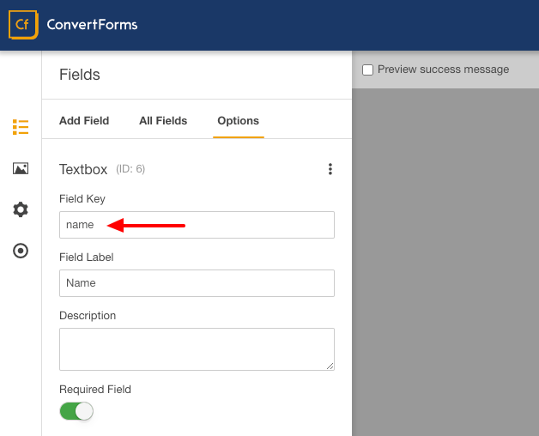The height and width of the screenshot is (436, 539).
Task: Click the ConvertForms title text
Action: [x=92, y=25]
